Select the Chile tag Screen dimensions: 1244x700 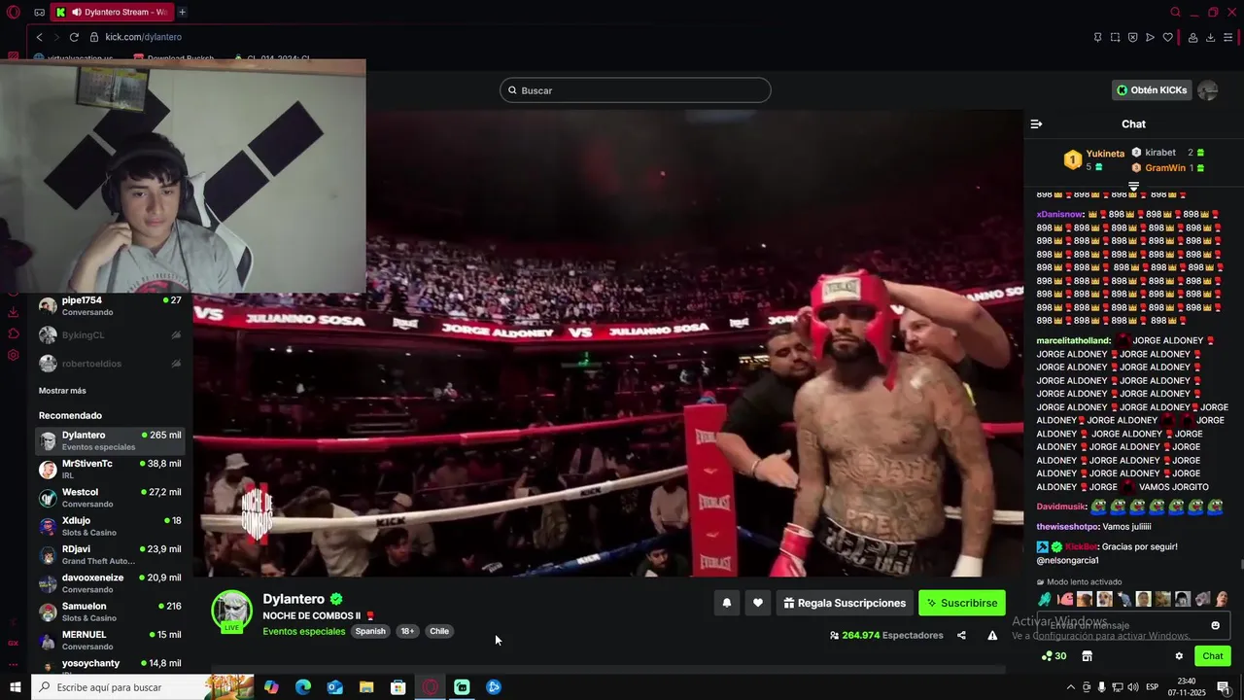click(x=439, y=631)
